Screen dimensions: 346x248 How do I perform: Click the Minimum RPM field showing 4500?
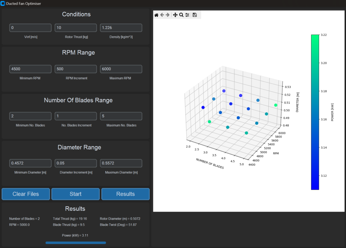click(30, 69)
